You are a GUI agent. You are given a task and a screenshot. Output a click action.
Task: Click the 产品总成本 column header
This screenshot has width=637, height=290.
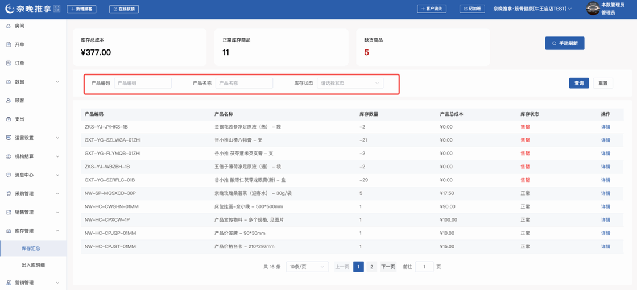click(452, 114)
